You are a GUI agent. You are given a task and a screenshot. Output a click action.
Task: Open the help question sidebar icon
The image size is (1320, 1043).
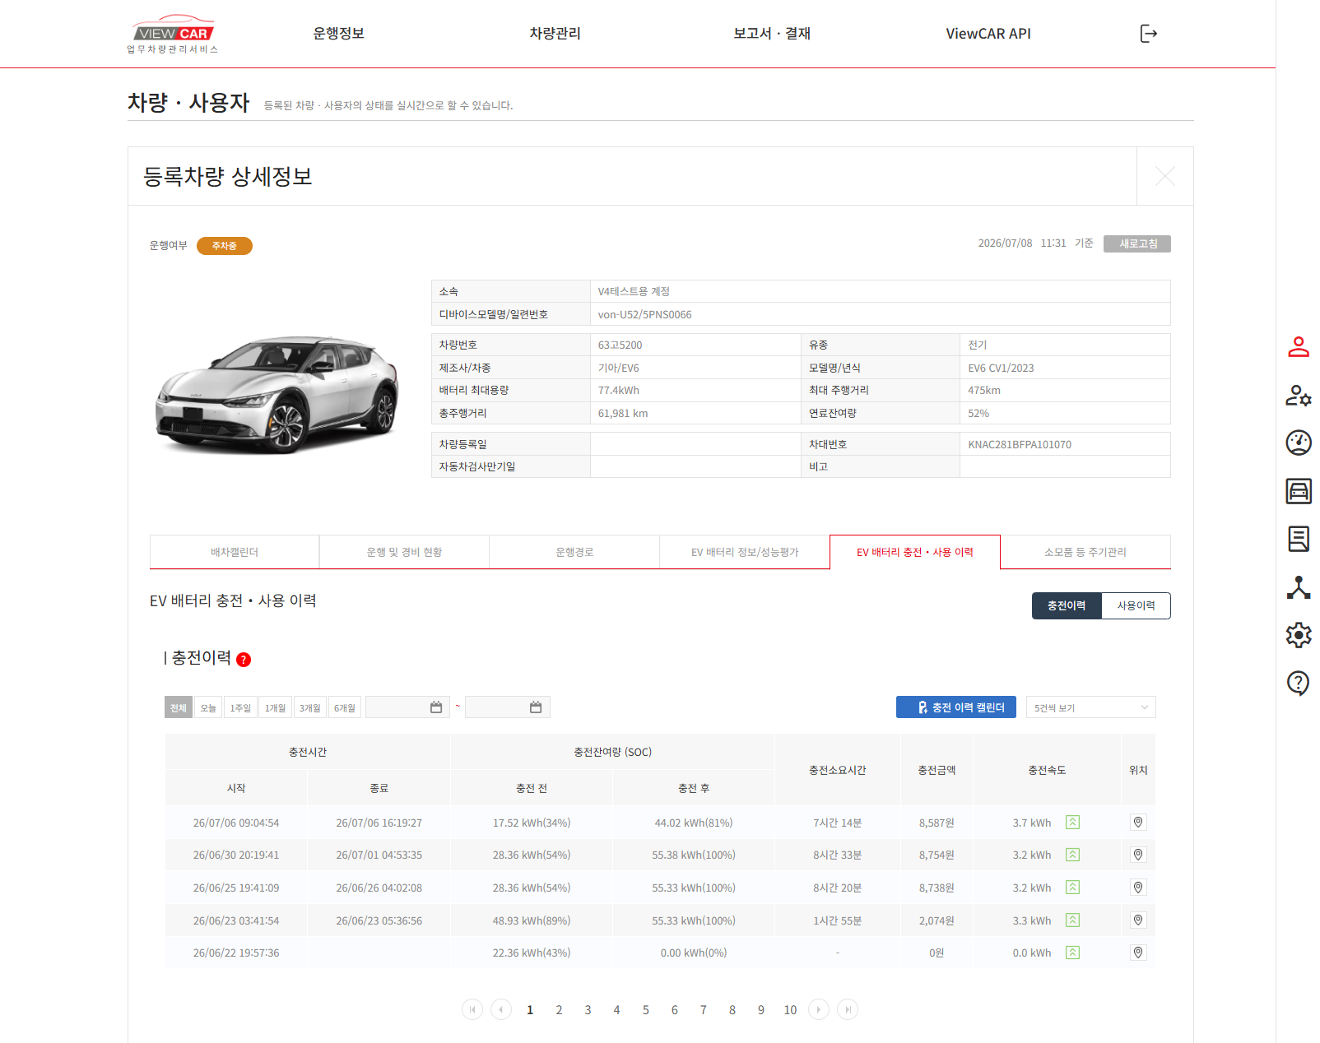1299,683
